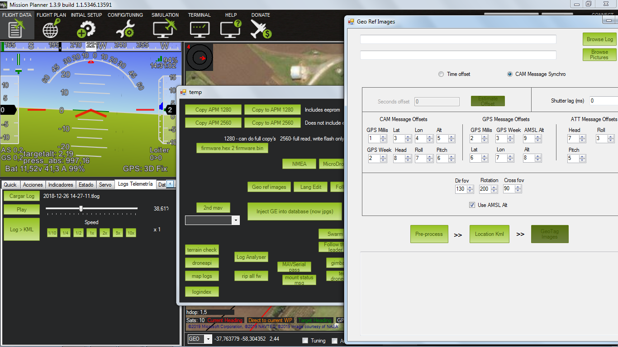The image size is (618, 347).
Task: Switch to the Quick tab
Action: pos(10,185)
